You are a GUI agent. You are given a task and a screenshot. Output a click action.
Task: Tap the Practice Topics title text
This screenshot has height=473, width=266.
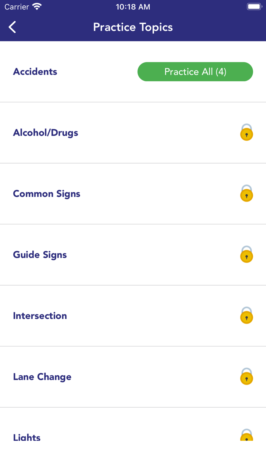pyautogui.click(x=133, y=27)
